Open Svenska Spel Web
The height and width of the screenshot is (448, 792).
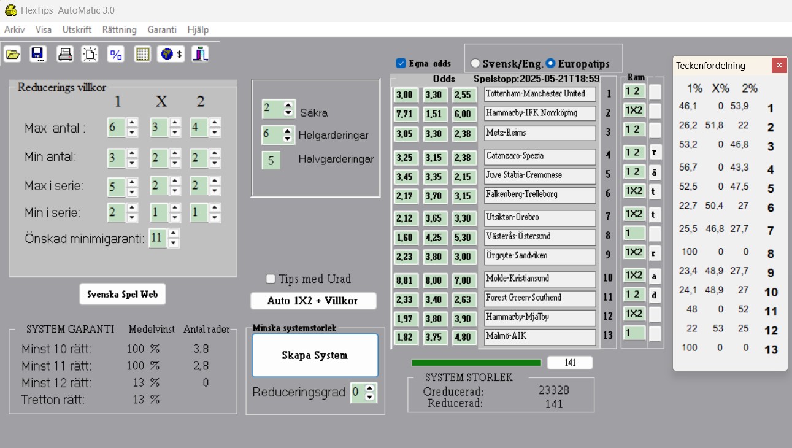coord(122,294)
